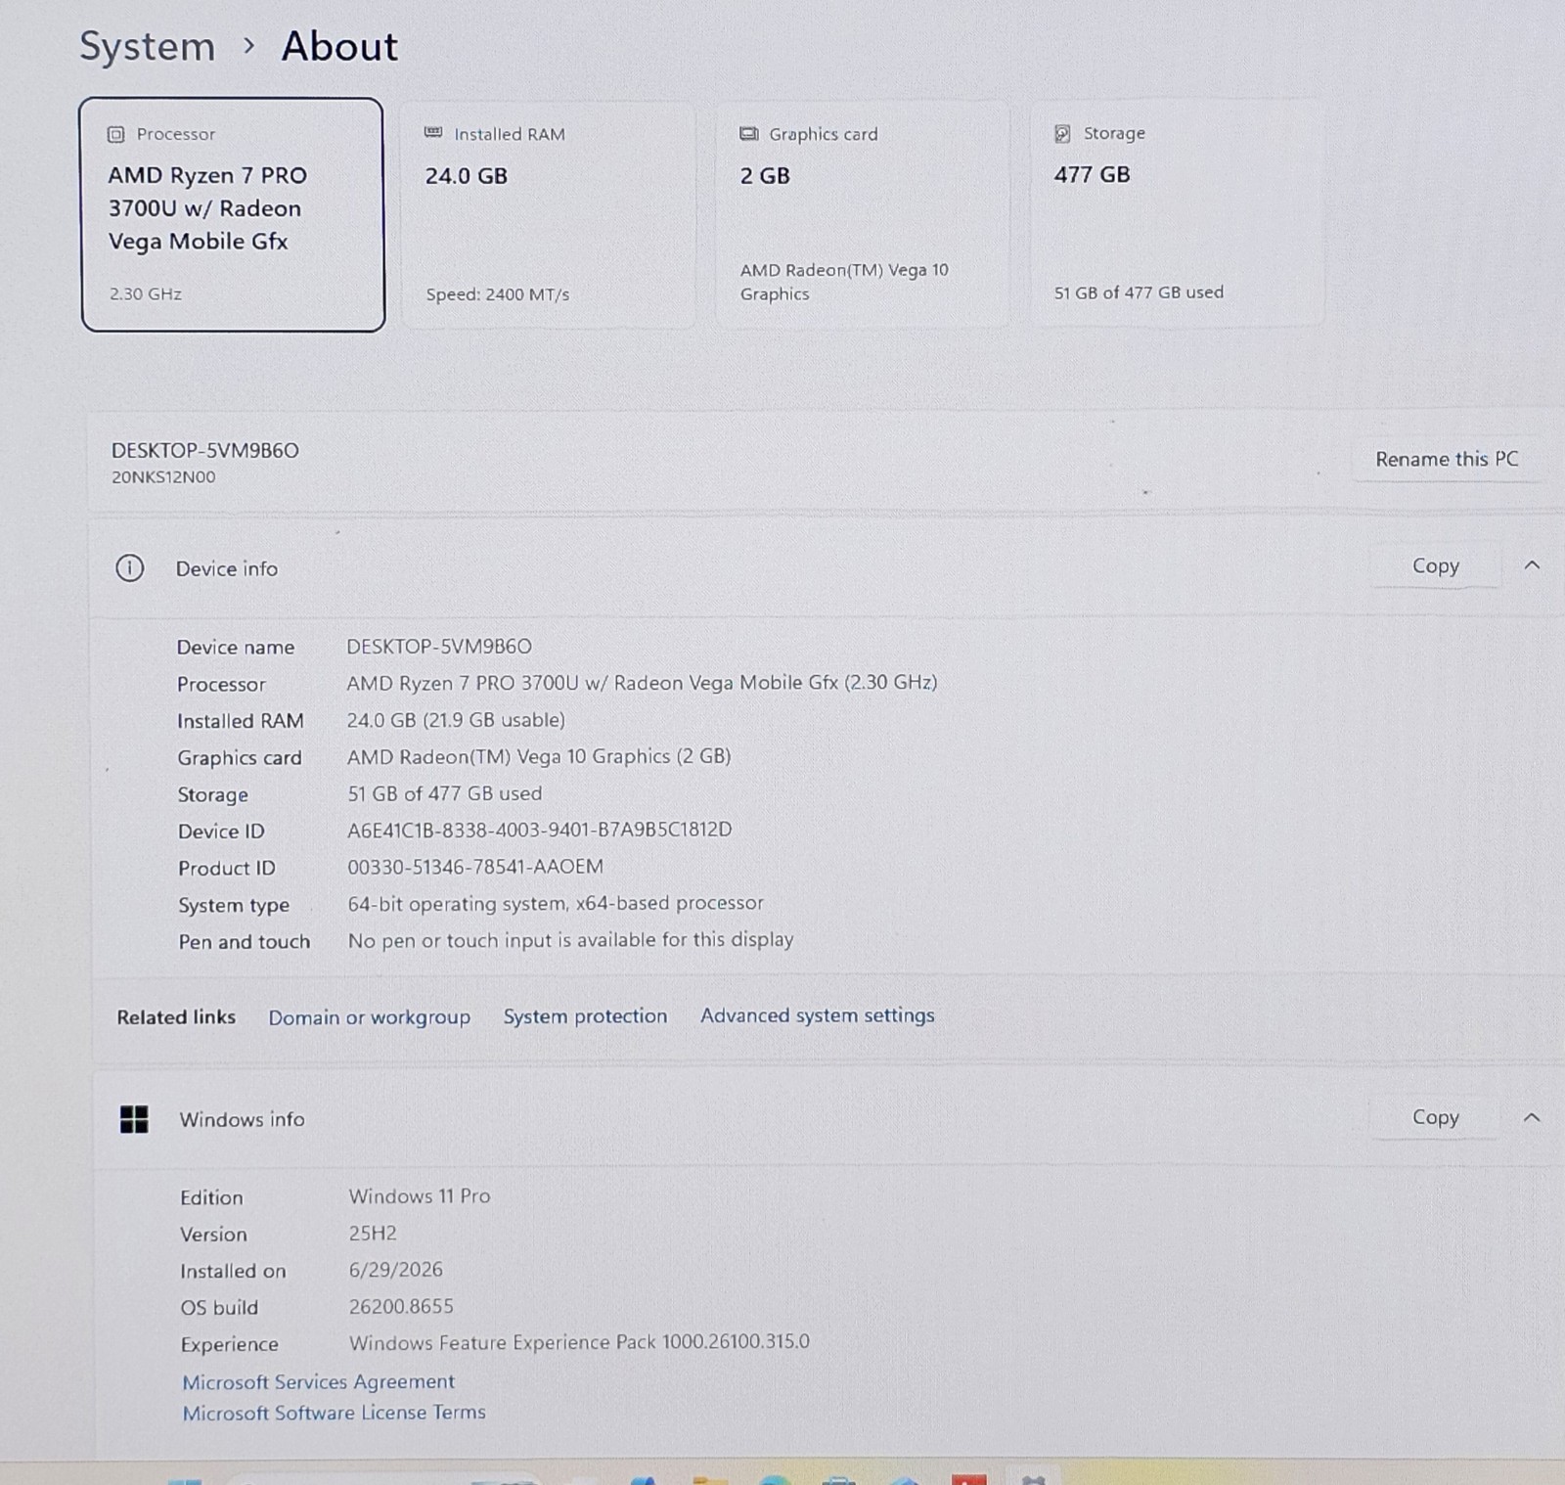
Task: Click the Device name value DESKTOP-5VM9B6O
Action: click(x=439, y=647)
